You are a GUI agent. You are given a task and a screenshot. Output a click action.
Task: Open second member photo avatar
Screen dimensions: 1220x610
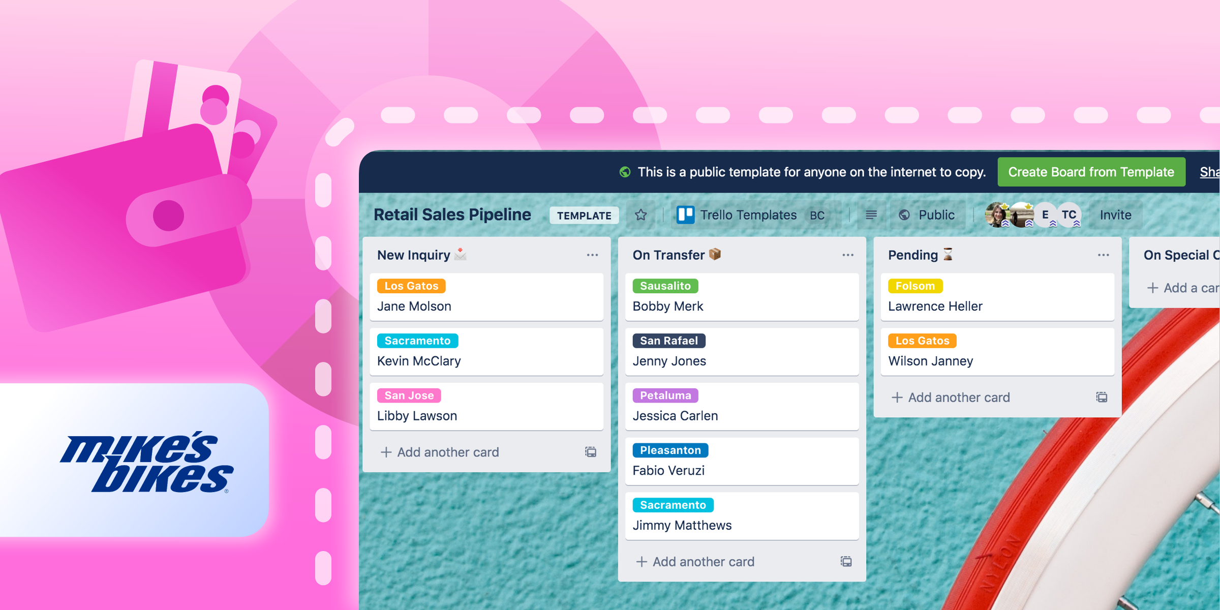point(1021,215)
